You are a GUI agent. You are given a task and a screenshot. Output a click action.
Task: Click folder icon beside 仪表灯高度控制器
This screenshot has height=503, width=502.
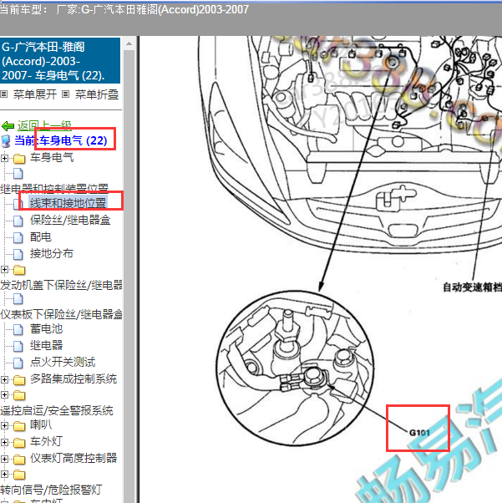19,460
